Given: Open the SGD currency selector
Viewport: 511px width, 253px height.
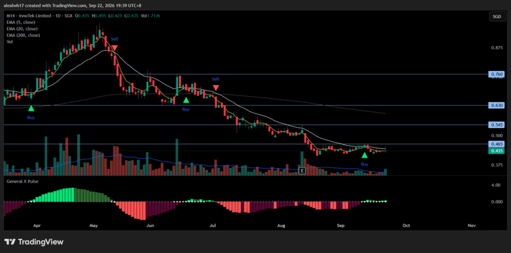Looking at the screenshot, I should pyautogui.click(x=497, y=16).
